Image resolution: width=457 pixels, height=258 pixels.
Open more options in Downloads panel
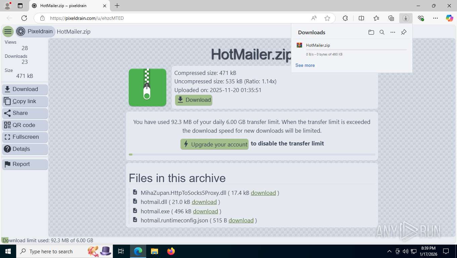click(x=393, y=32)
